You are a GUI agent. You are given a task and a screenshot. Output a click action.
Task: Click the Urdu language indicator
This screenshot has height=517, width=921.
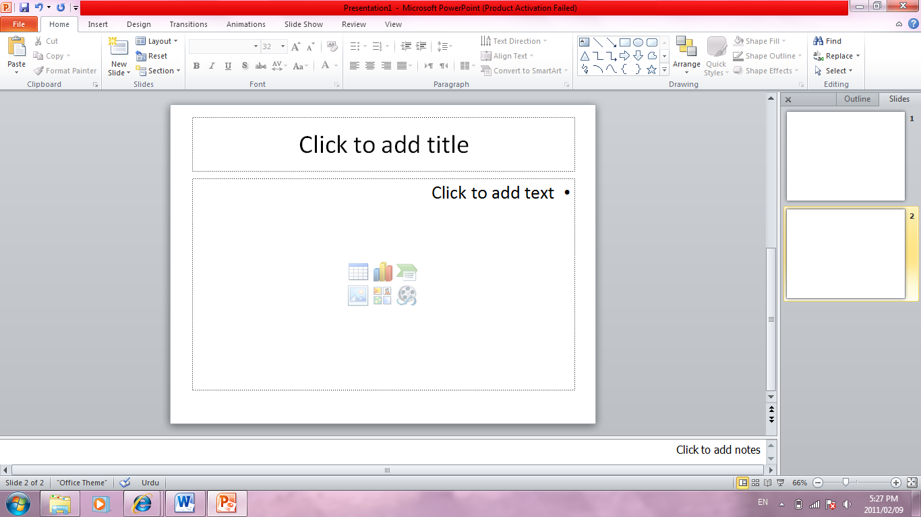[150, 483]
